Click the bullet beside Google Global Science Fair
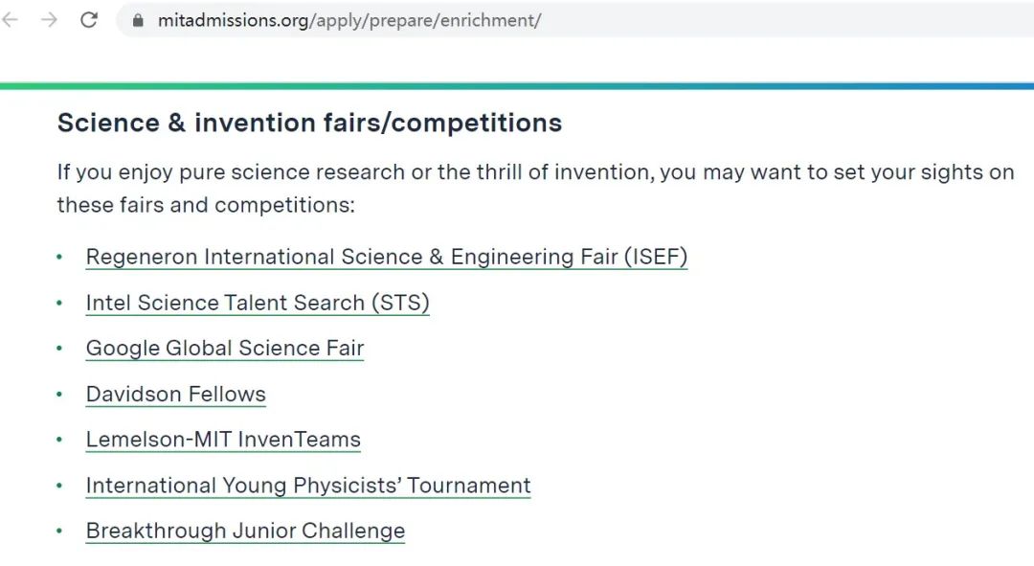 [x=59, y=349]
